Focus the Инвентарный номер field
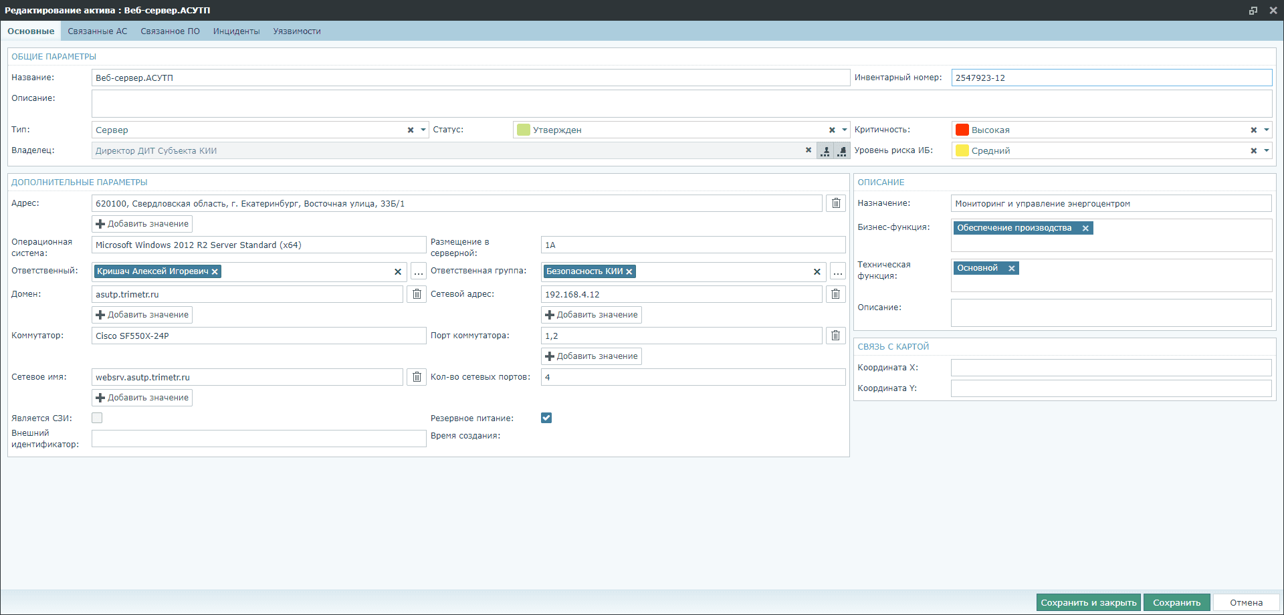The image size is (1284, 615). point(1111,78)
